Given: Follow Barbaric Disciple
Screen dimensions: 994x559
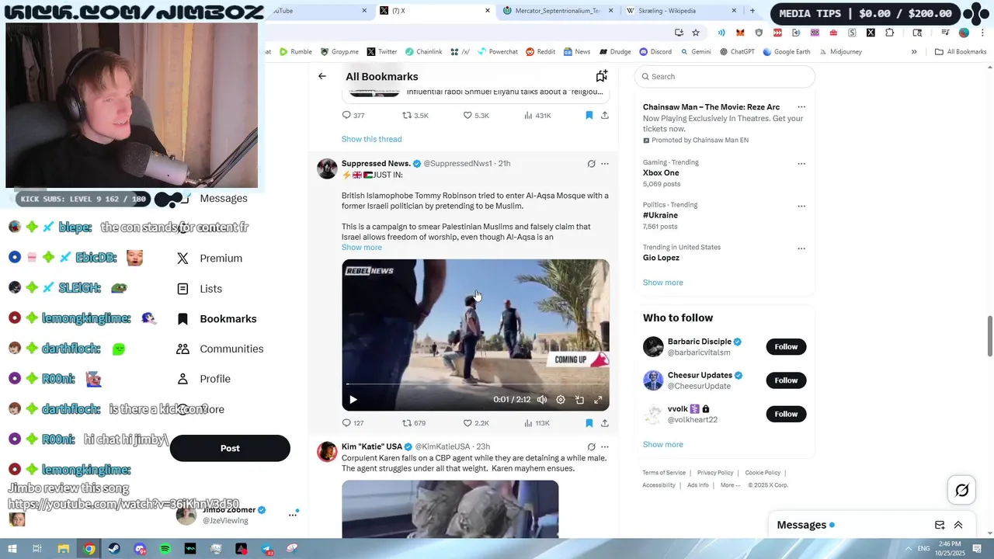Looking at the screenshot, I should [786, 346].
